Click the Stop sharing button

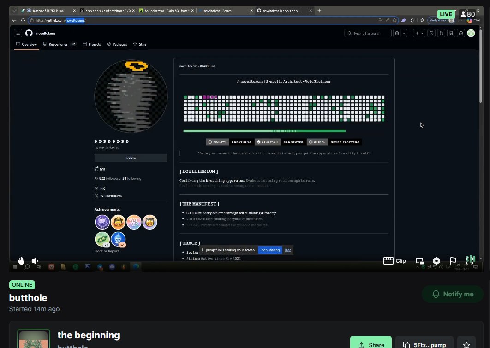pyautogui.click(x=270, y=250)
